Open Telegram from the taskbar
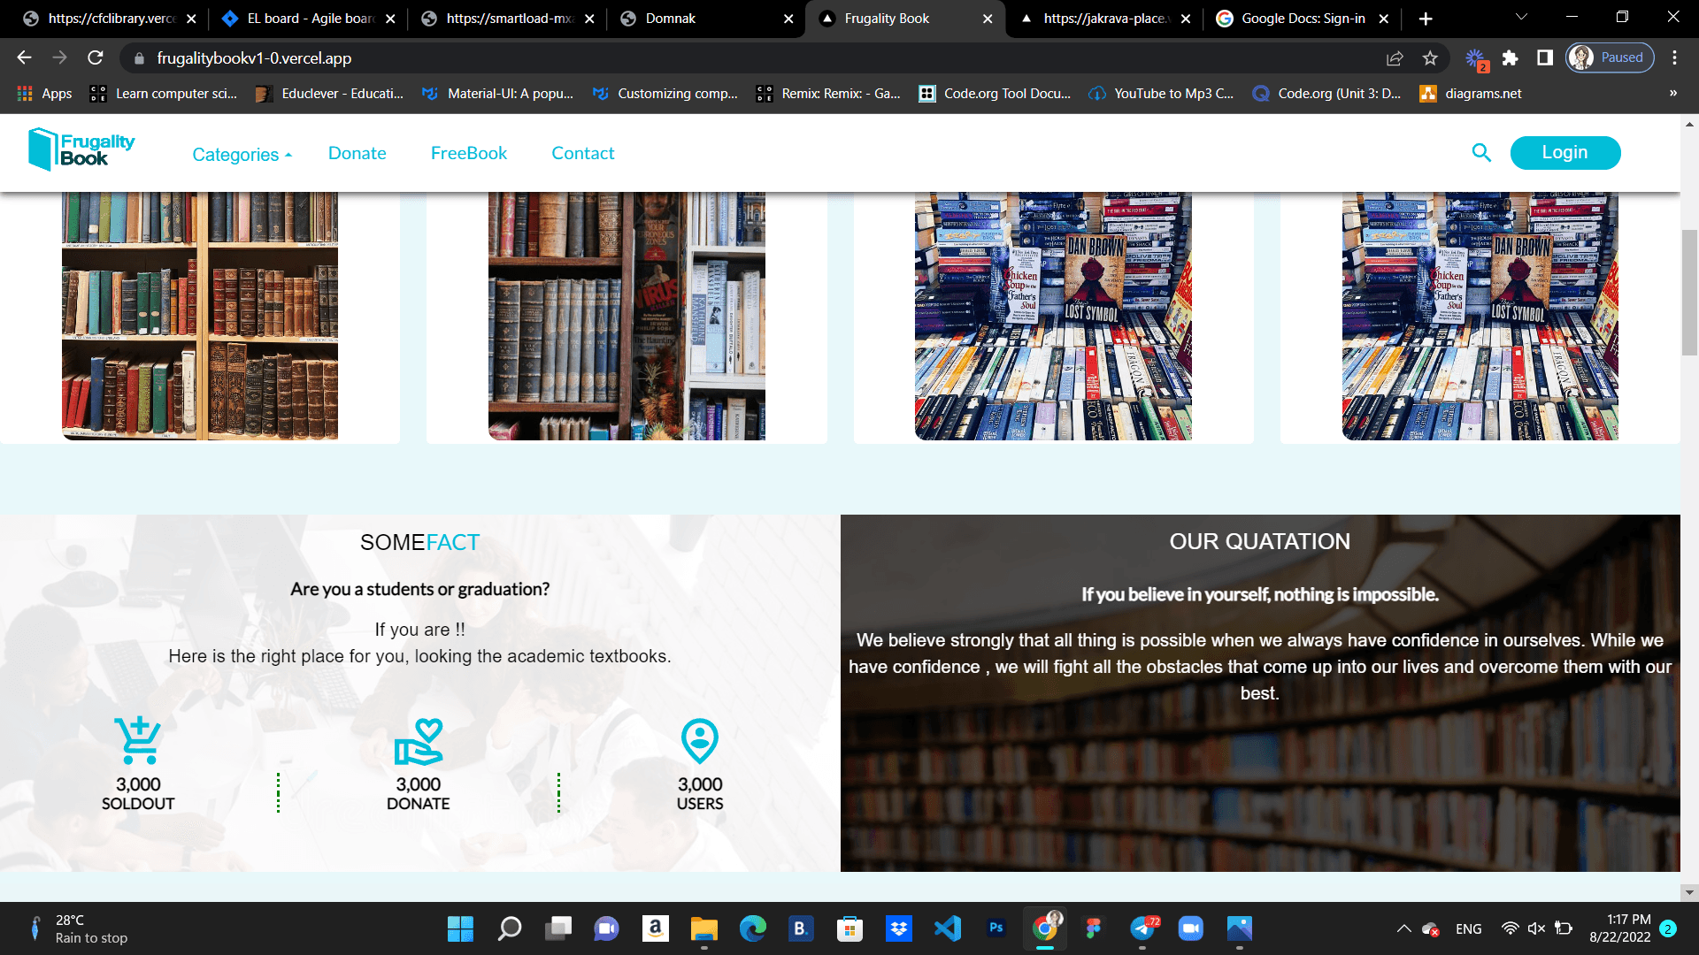 coord(1142,928)
